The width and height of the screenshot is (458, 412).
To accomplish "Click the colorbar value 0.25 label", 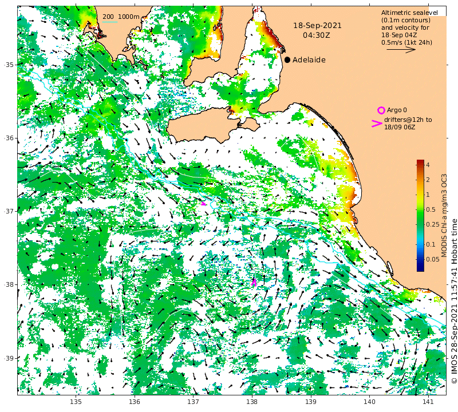I will point(433,224).
